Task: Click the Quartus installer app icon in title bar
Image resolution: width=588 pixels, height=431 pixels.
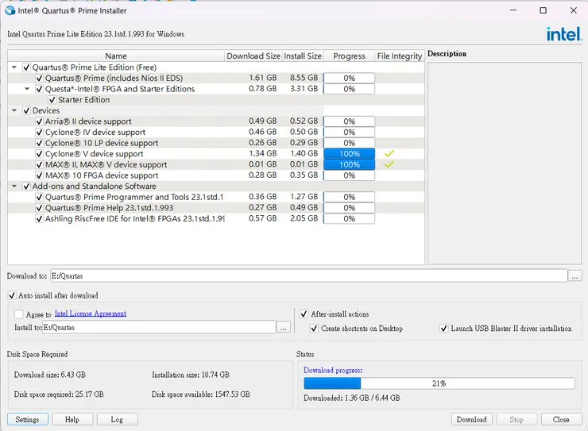Action: click(10, 10)
